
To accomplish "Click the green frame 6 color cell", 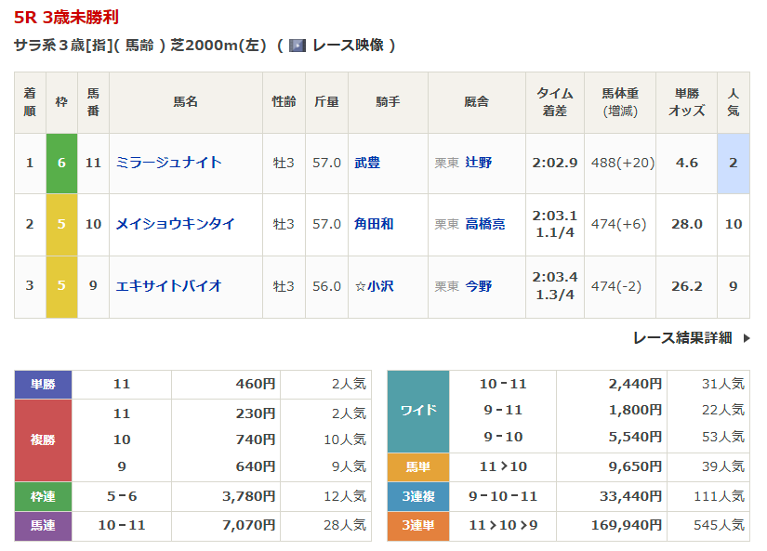I will tap(61, 163).
